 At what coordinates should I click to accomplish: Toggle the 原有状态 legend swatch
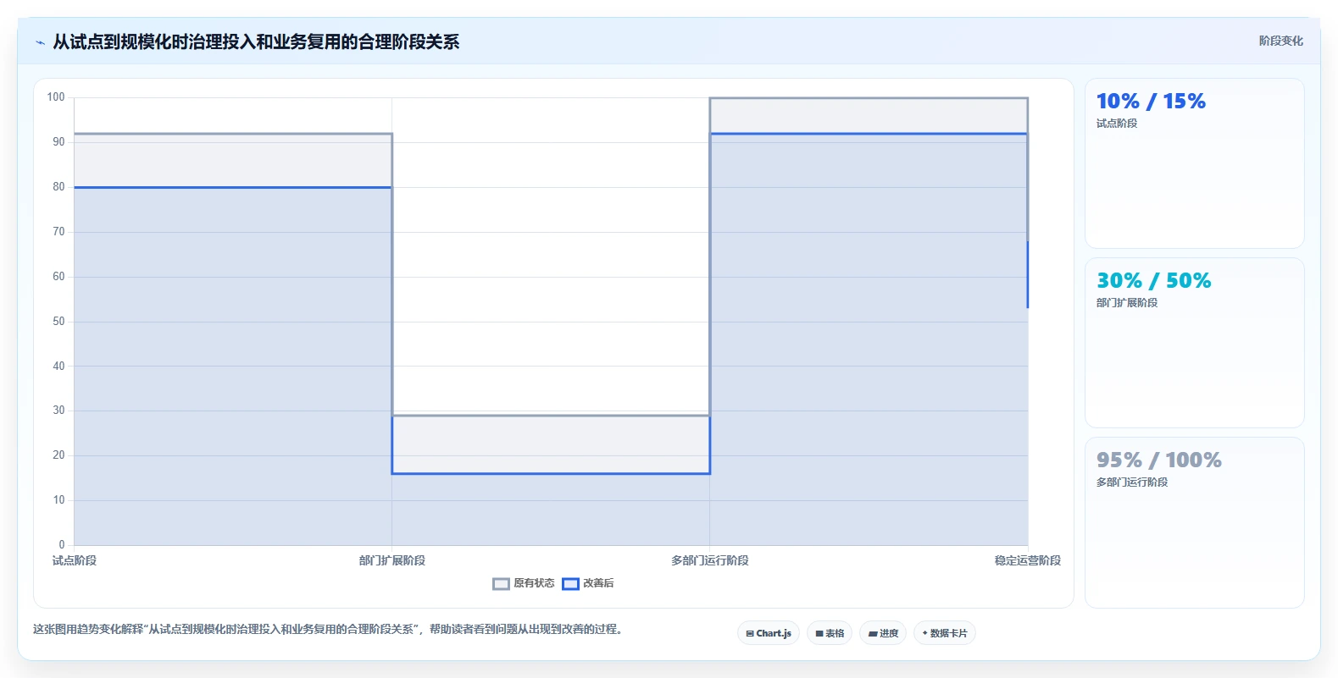(501, 584)
